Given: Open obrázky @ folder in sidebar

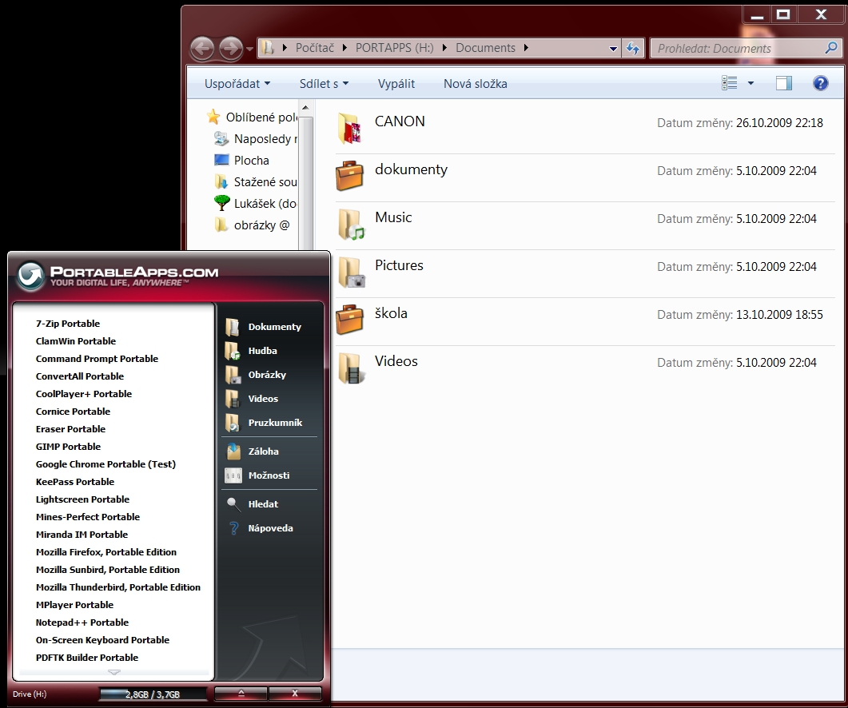Looking at the screenshot, I should click(x=253, y=225).
